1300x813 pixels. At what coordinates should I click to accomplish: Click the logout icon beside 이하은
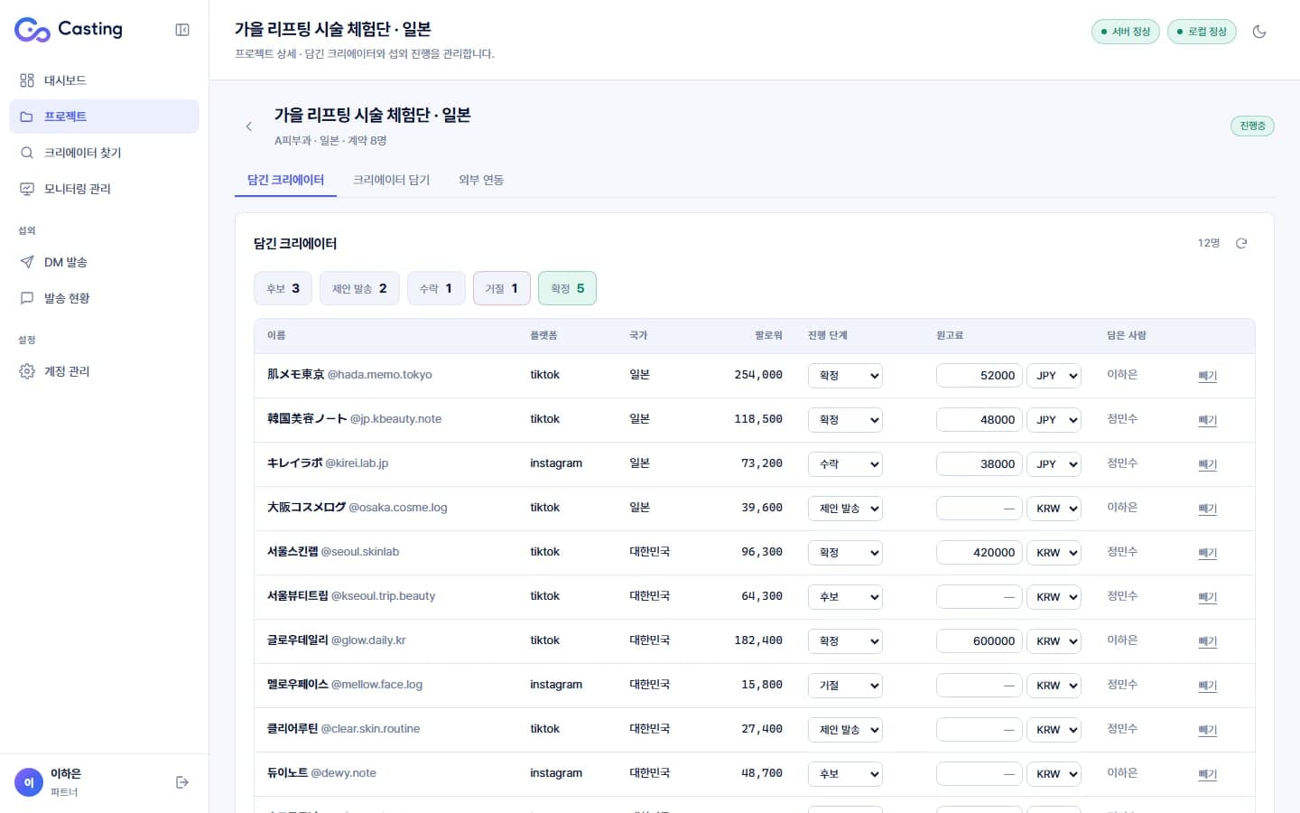click(182, 782)
